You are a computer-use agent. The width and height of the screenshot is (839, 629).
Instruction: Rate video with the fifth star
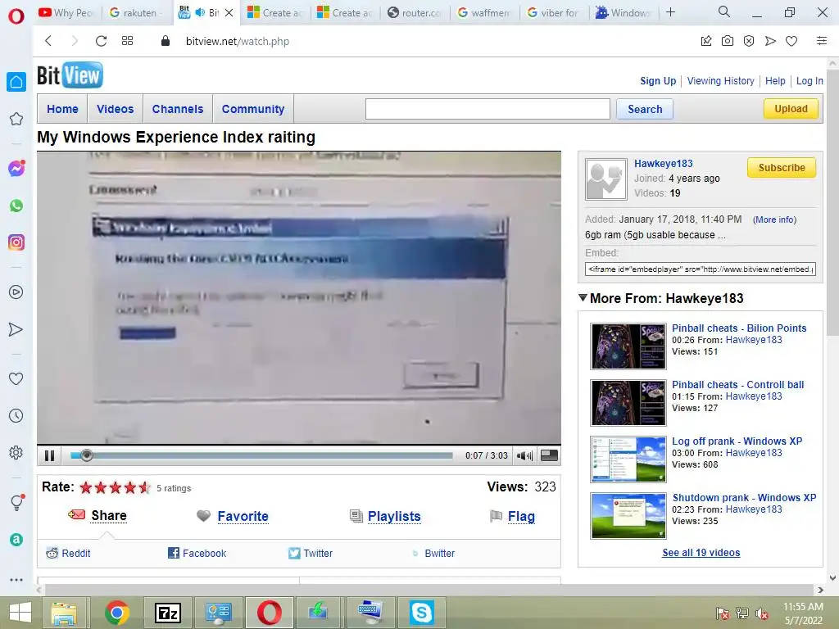click(144, 487)
